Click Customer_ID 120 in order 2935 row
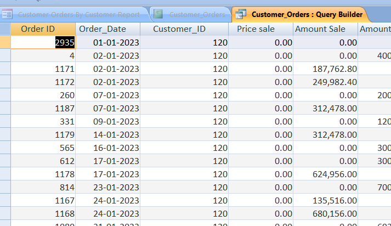 pyautogui.click(x=184, y=42)
